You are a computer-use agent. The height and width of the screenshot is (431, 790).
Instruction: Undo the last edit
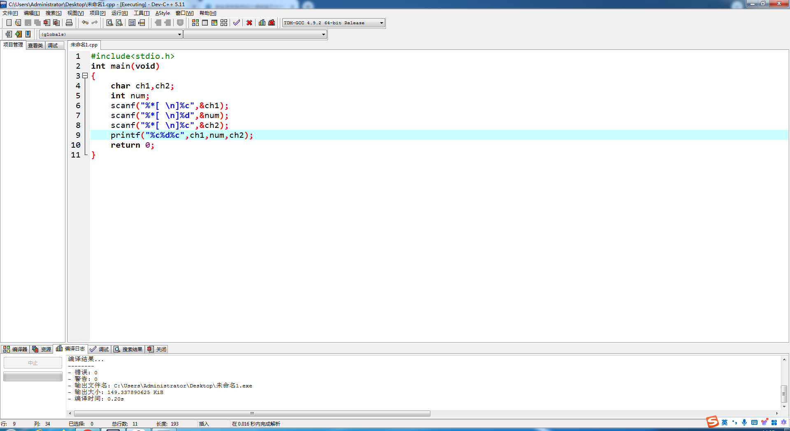85,23
